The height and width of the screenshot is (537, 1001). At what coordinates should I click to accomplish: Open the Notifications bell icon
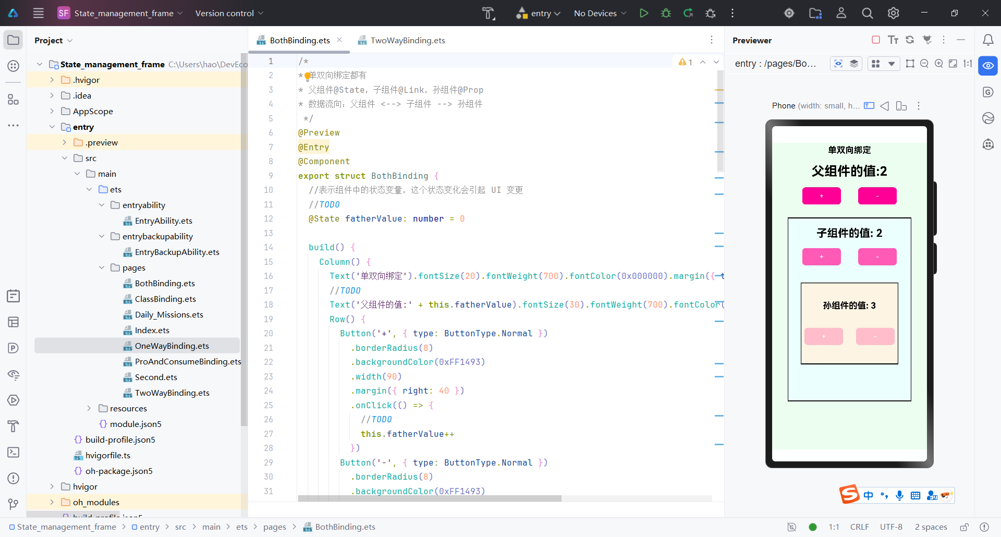point(988,40)
